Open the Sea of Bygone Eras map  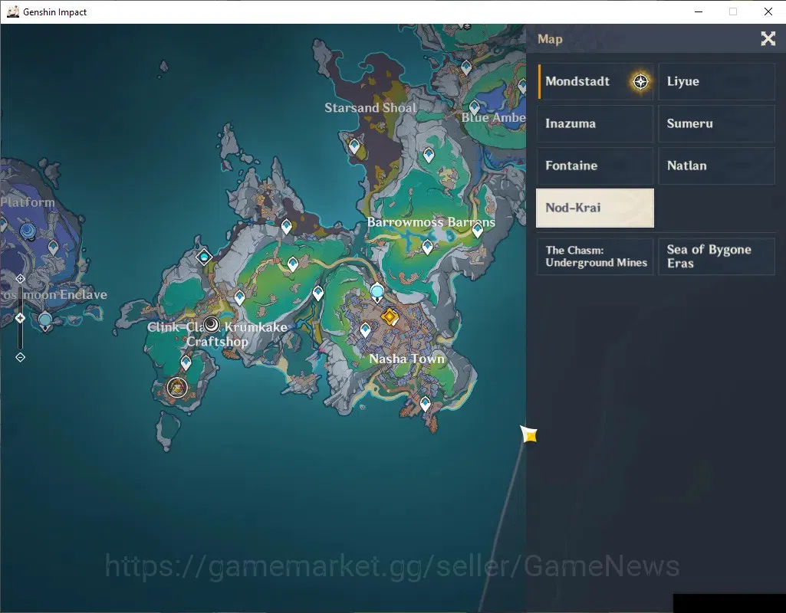[716, 257]
